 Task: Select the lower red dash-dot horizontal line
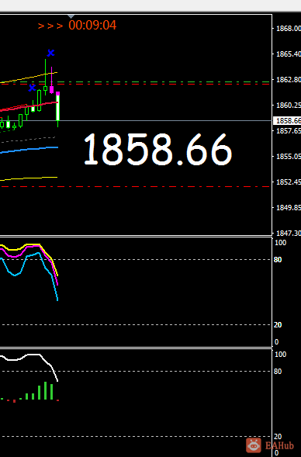pyautogui.click(x=135, y=186)
